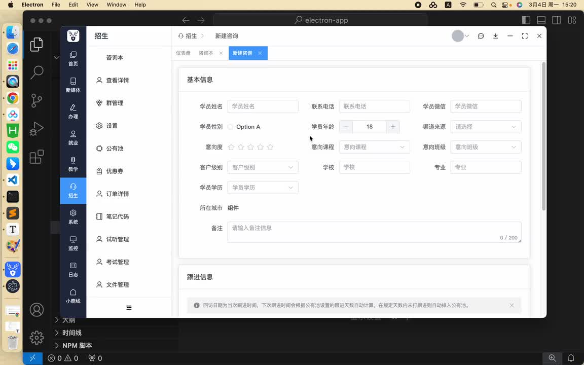Image resolution: width=584 pixels, height=365 pixels.
Task: Open the macOS View menu
Action: (92, 5)
